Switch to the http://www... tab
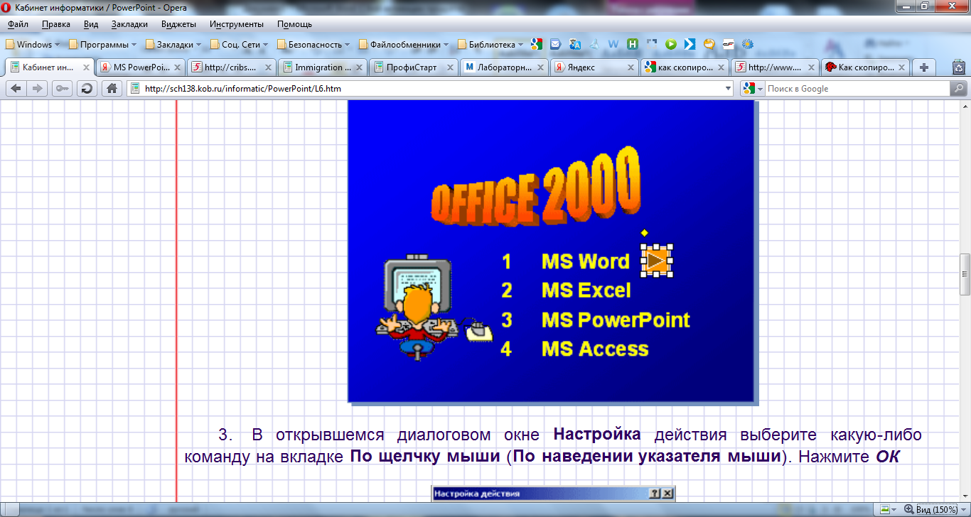 coord(776,67)
